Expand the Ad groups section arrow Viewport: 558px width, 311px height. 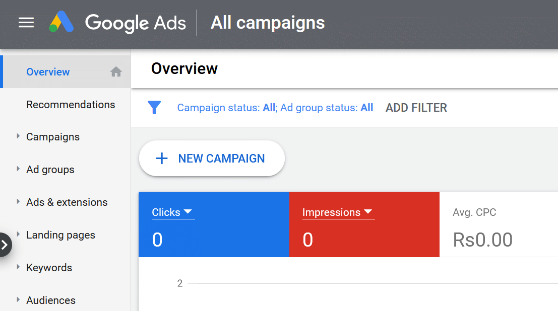tap(18, 169)
